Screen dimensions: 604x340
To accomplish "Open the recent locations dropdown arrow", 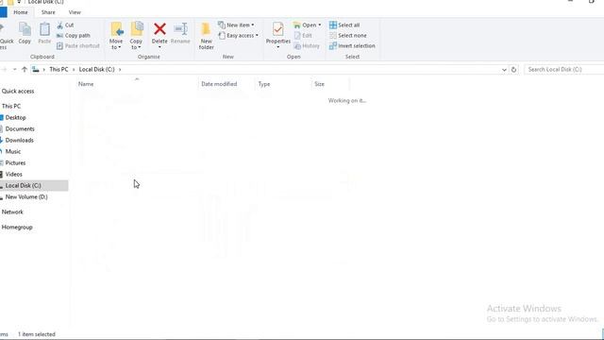I will (x=15, y=69).
